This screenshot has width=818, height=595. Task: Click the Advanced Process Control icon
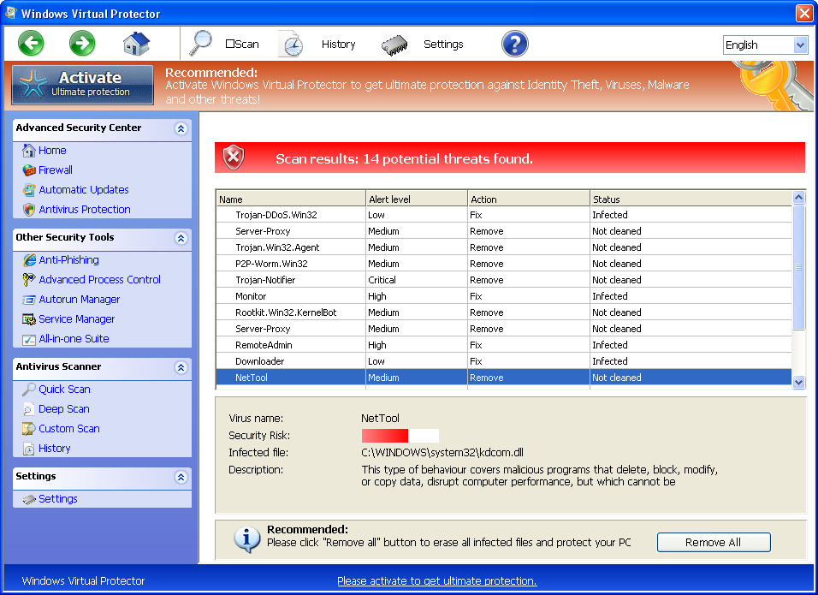pyautogui.click(x=29, y=280)
